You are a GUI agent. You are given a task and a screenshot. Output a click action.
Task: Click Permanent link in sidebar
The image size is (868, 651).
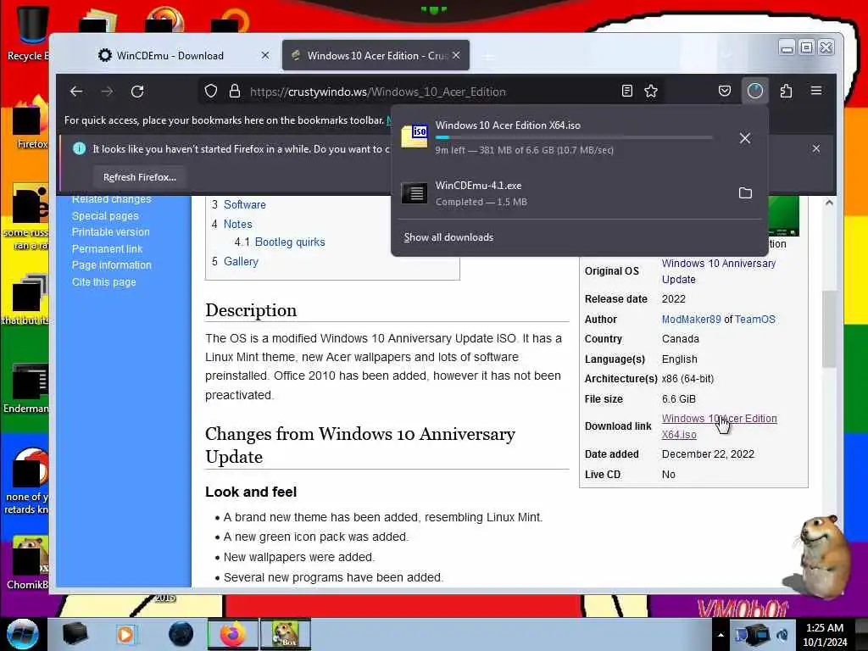(x=107, y=249)
